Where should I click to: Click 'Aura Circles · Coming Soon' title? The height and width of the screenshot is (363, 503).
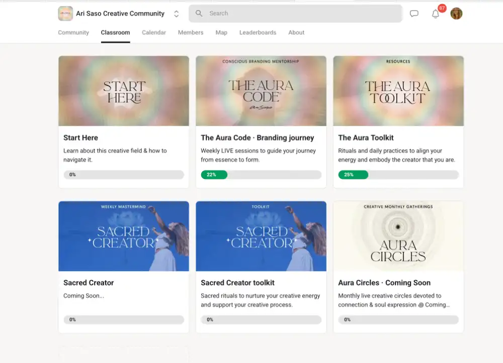pyautogui.click(x=384, y=283)
